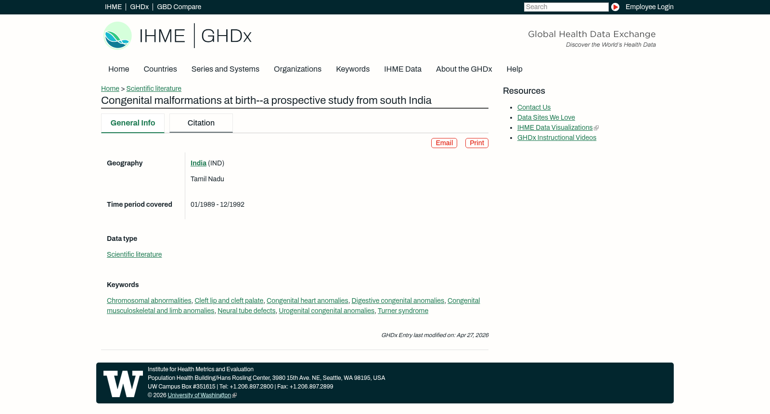Click the Print button
This screenshot has height=414, width=770.
coord(476,143)
